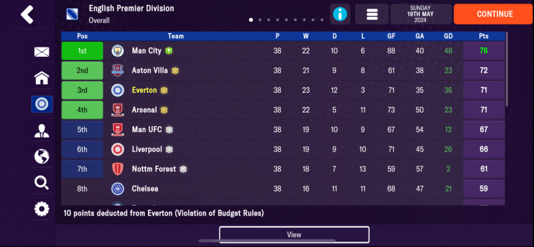Sort table by Pts column header
534x247 pixels.
point(483,36)
